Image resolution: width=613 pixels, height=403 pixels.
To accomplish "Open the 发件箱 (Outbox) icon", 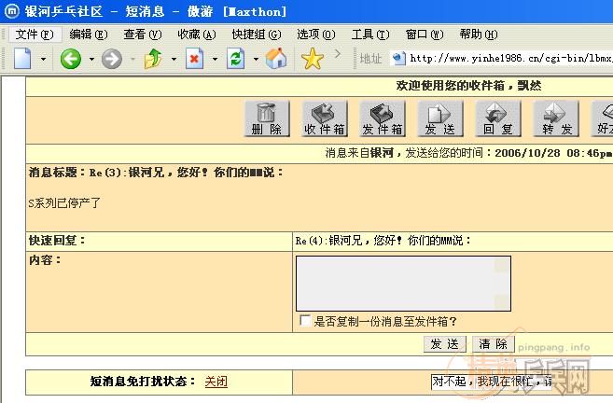I will tap(382, 118).
